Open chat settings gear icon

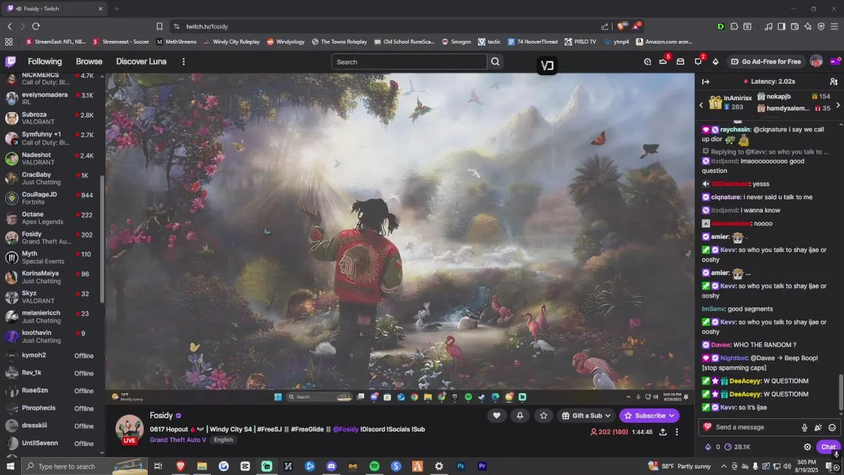[807, 447]
